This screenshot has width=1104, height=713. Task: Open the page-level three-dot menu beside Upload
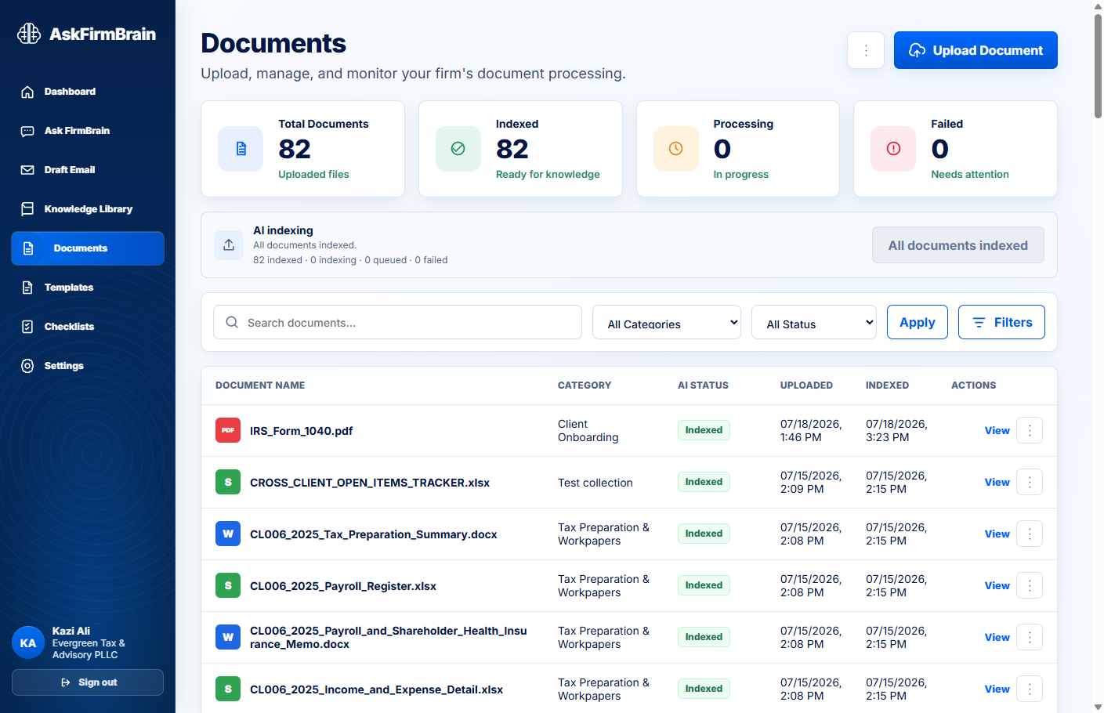866,50
